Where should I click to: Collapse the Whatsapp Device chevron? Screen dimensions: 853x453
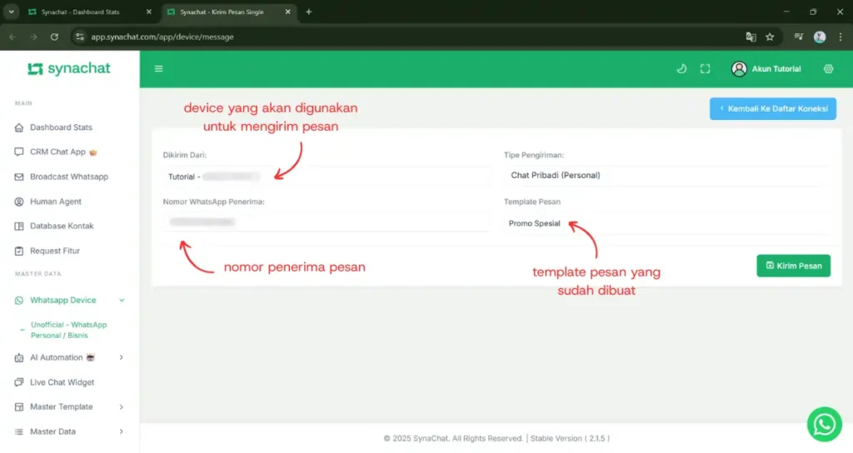point(122,300)
